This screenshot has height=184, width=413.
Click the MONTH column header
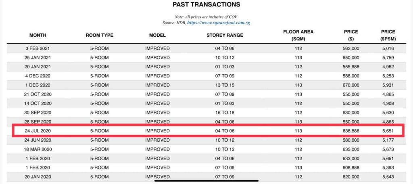[37, 36]
